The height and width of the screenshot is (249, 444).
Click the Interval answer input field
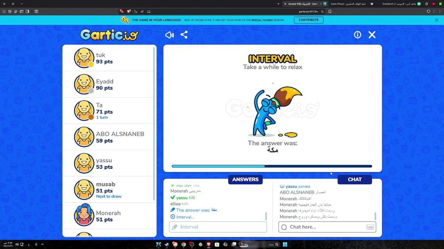click(x=218, y=227)
